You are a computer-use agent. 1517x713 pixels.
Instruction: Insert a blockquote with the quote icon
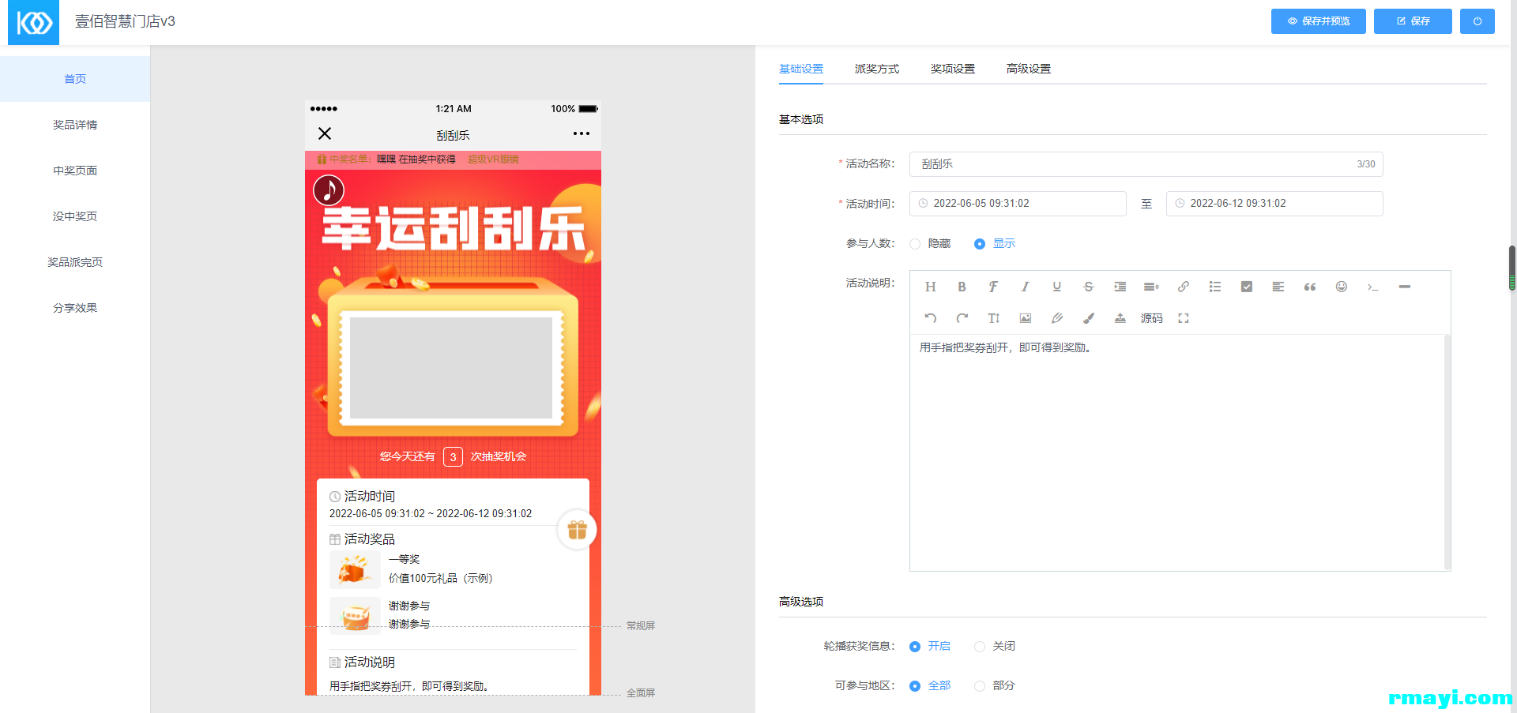click(x=1309, y=287)
